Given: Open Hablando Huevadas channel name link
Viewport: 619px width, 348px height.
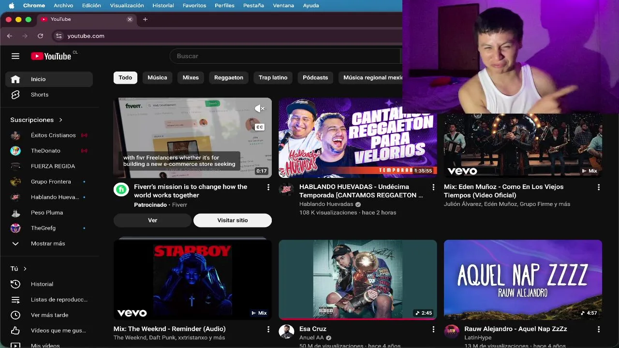Looking at the screenshot, I should click(326, 204).
